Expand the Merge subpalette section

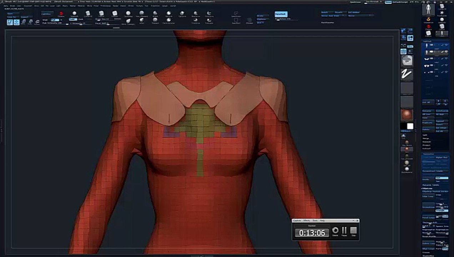coord(425,139)
